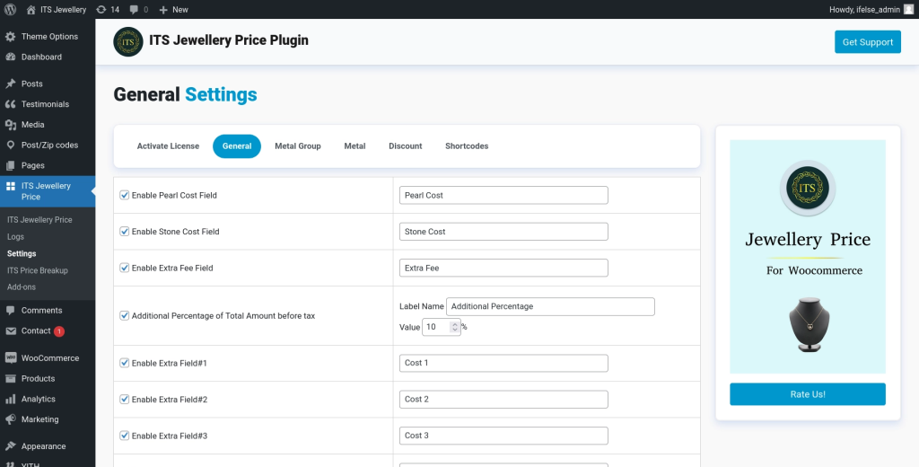
Task: Switch to the Shortcodes tab
Action: [467, 146]
